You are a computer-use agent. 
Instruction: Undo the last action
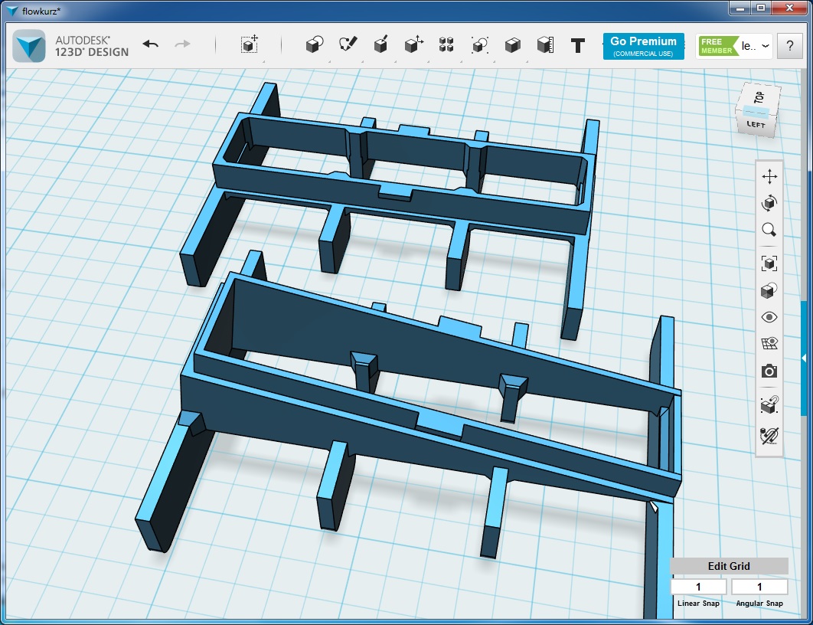tap(150, 44)
